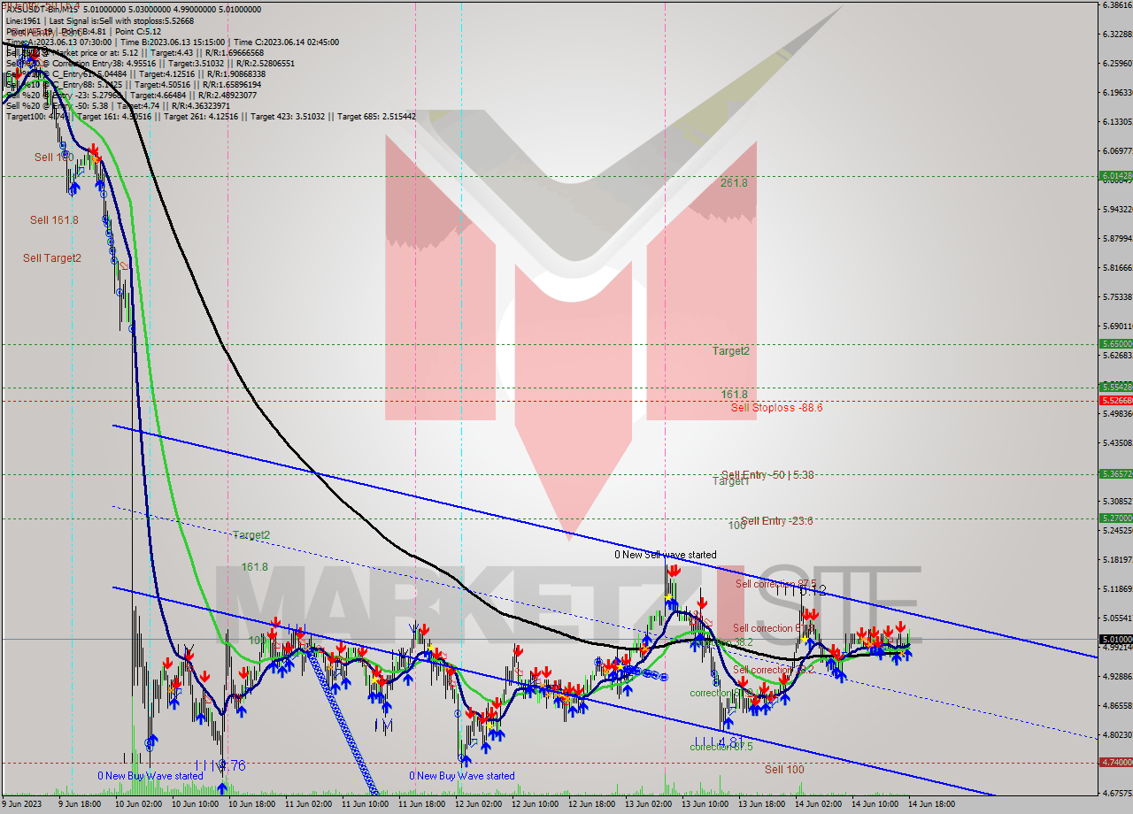Click green 5.27000 price tag on axis
The image size is (1133, 814).
click(x=1116, y=518)
